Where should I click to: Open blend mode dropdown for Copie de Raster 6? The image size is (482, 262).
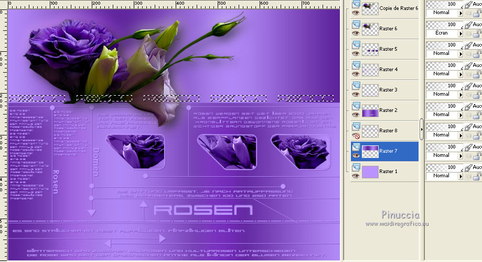tap(460, 13)
